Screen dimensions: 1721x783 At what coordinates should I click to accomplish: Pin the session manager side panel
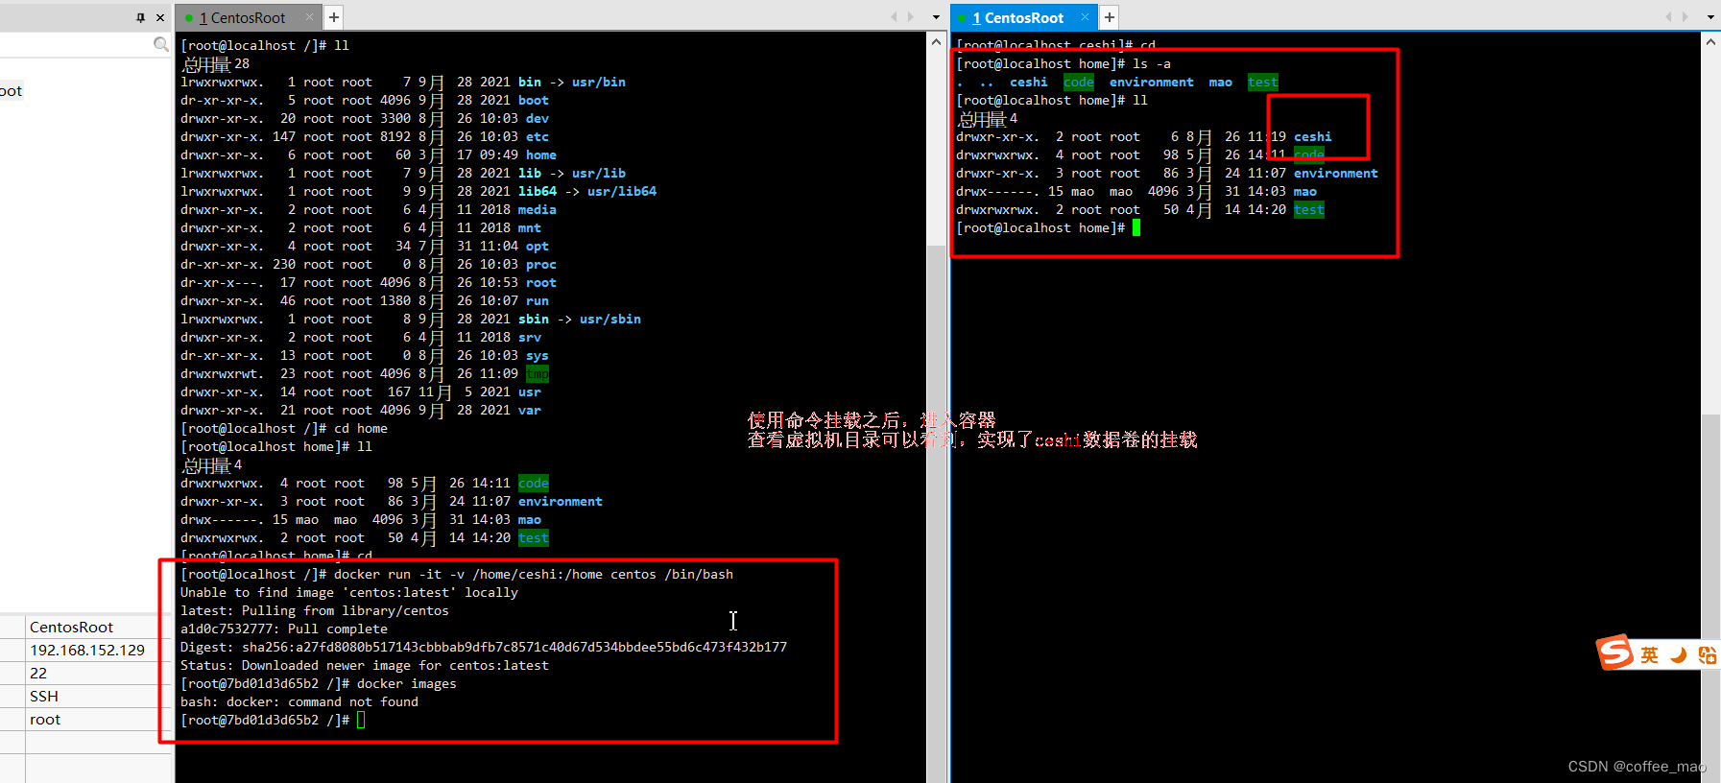click(141, 17)
